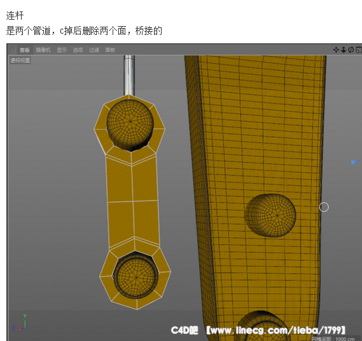Click the viewport grip icon beside 查看

[13, 50]
